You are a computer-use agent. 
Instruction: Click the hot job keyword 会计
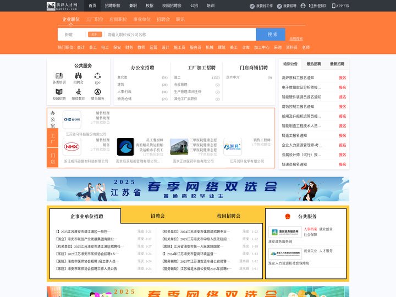click(81, 47)
